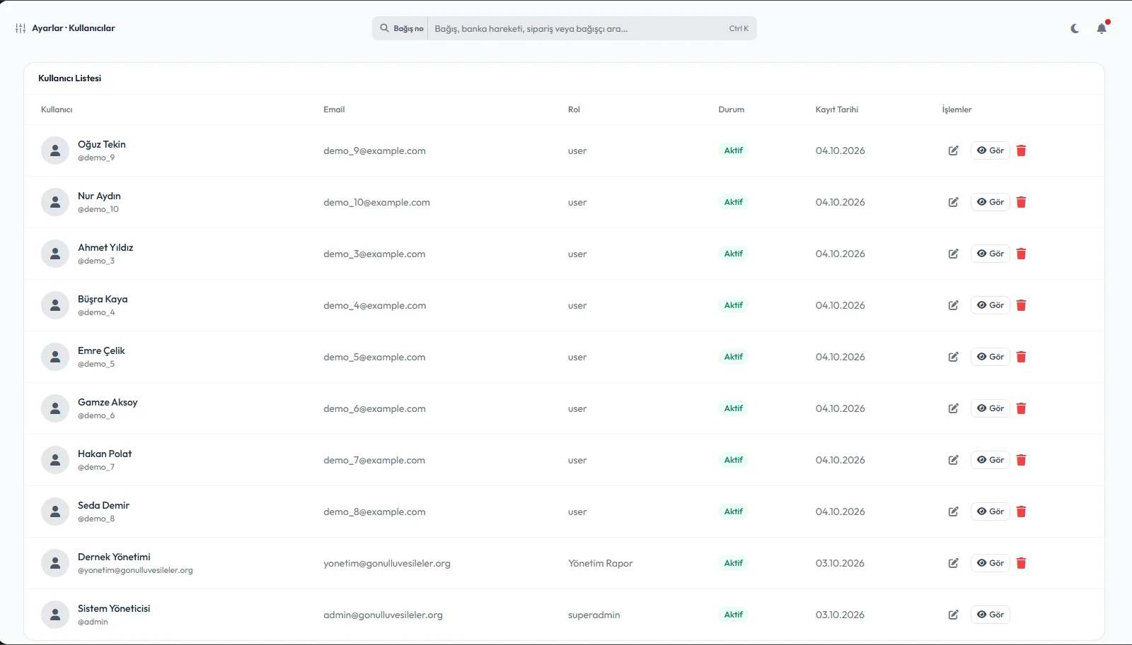
Task: Delete user Seda Demir
Action: (x=1021, y=511)
